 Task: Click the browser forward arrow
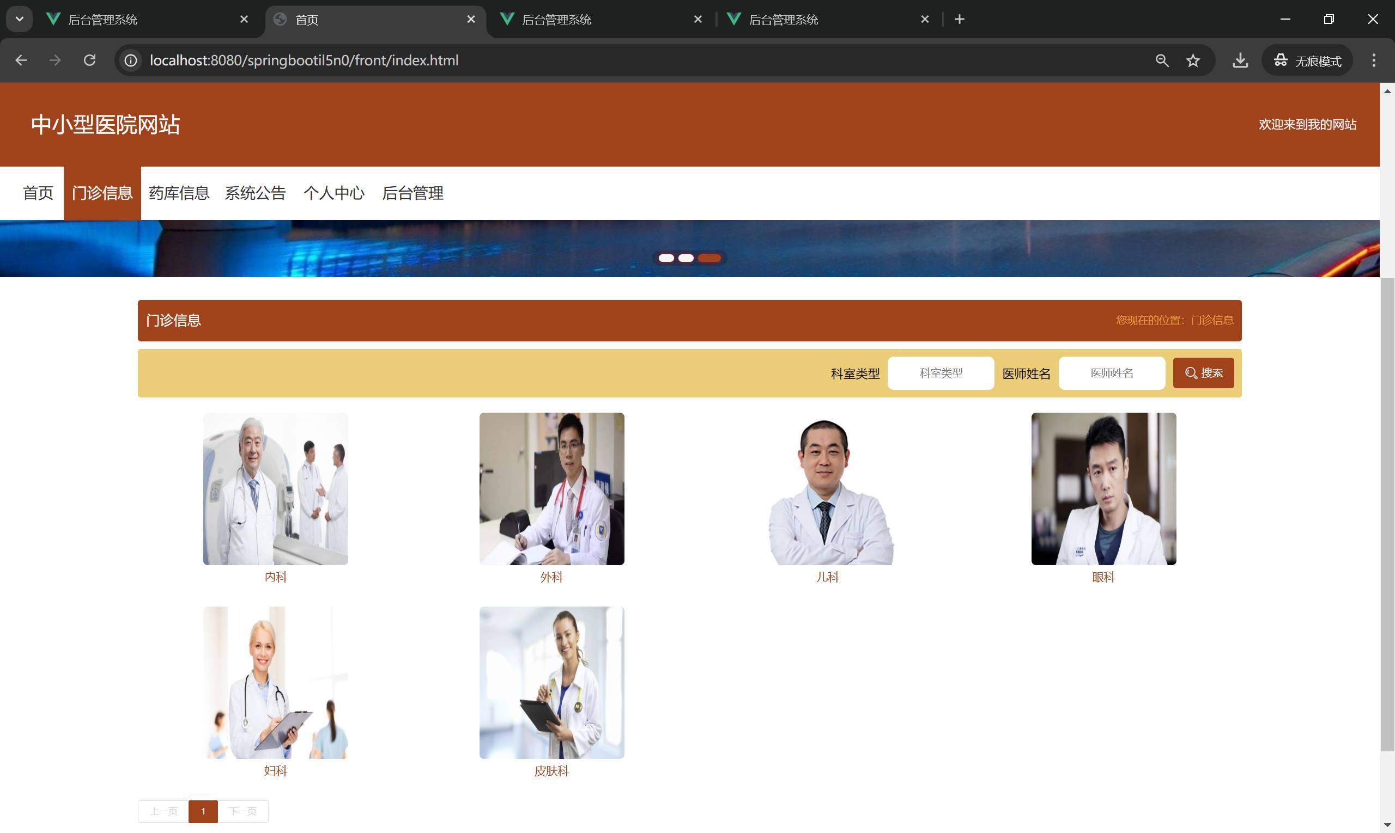click(x=55, y=60)
